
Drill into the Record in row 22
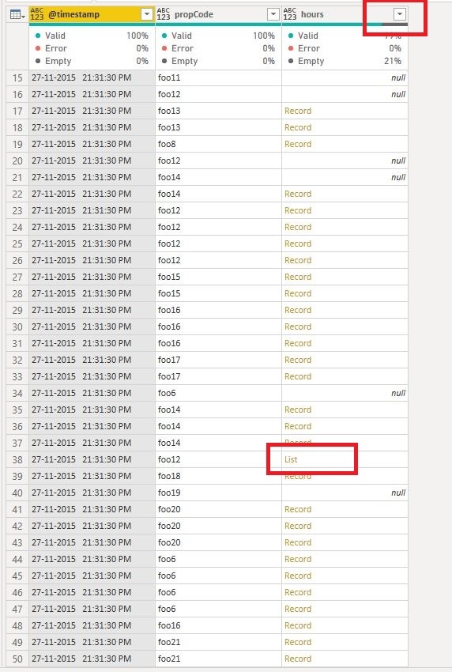[x=298, y=194]
